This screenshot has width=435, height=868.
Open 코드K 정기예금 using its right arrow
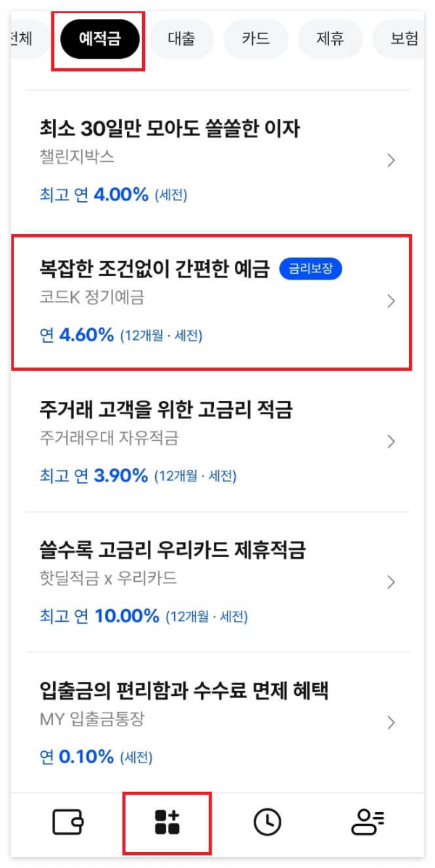coord(391,301)
